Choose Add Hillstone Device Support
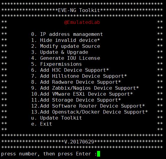The width and height of the screenshot is (166, 159). pos(79,76)
